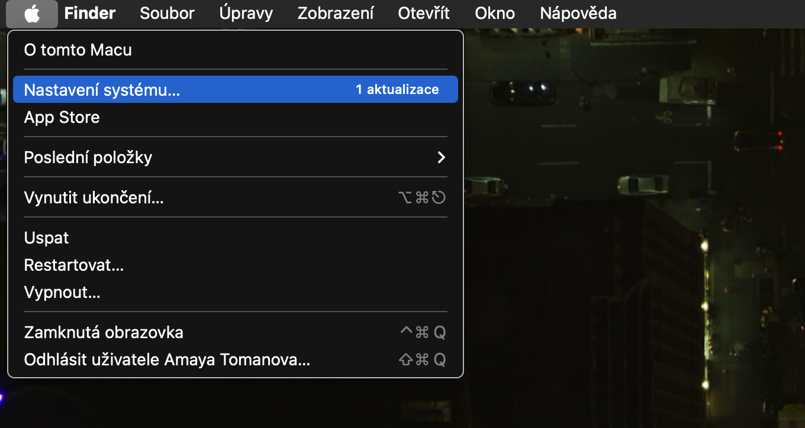Screen dimensions: 805x428
Task: Click the Poslední položky chevron arrow
Action: 440,157
